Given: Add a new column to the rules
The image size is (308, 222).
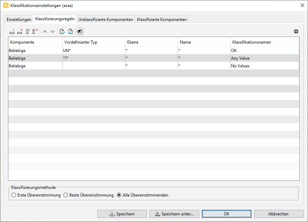Looking at the screenshot, I should [28, 31].
